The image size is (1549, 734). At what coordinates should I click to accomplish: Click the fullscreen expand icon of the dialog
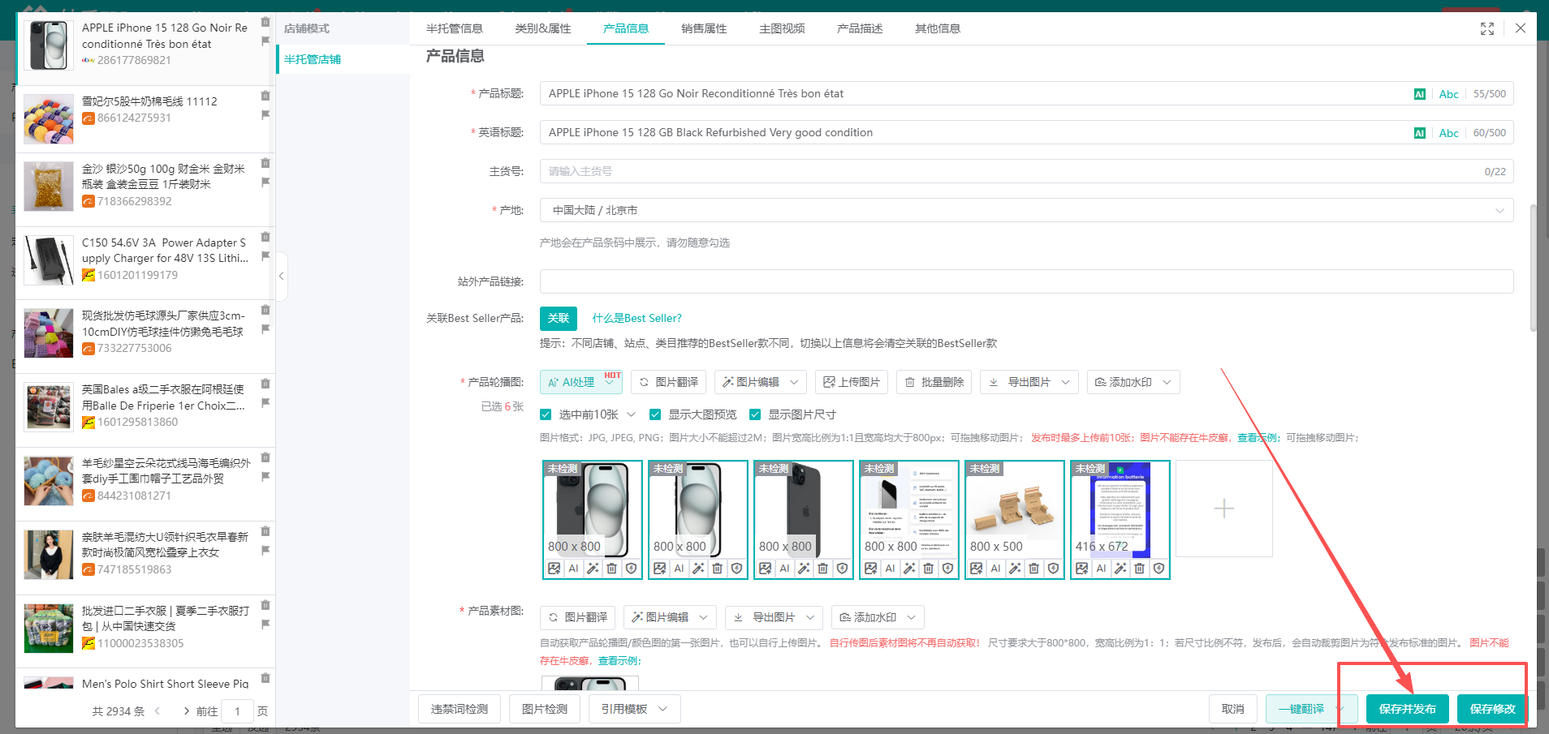click(1487, 28)
